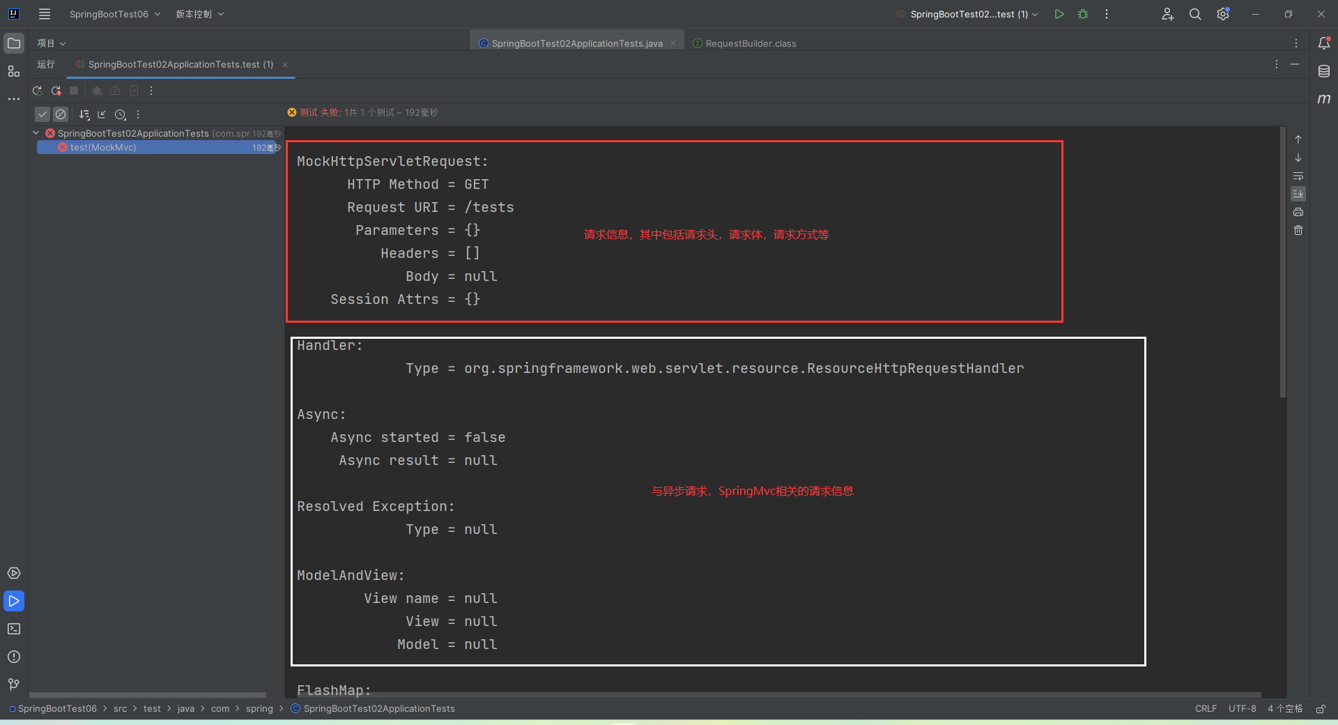
Task: Toggle show passed tests checkmark
Action: [43, 114]
